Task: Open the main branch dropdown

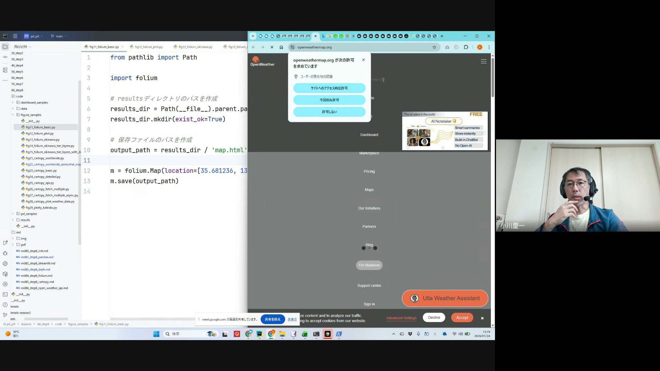Action: [59, 36]
